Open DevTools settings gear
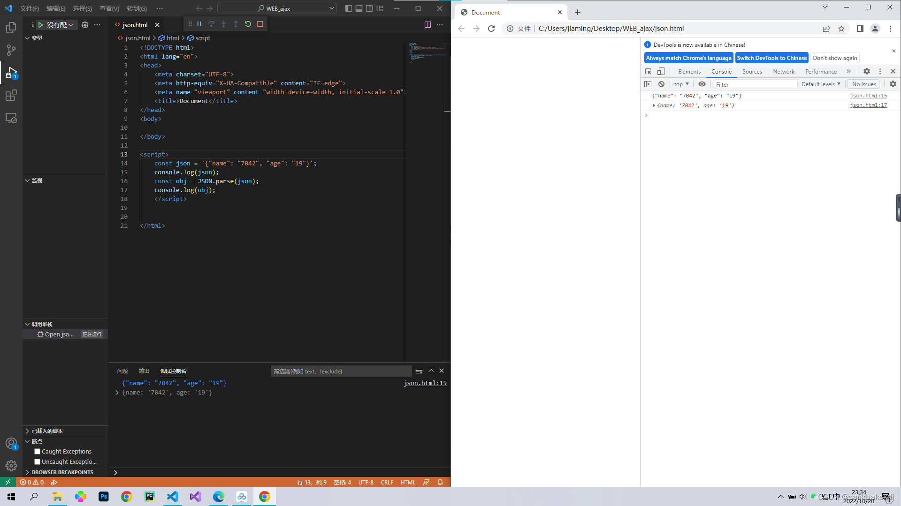The height and width of the screenshot is (506, 901). 867,72
